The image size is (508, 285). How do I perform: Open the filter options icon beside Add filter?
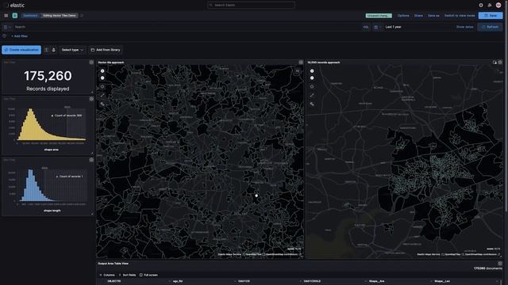tap(5, 36)
